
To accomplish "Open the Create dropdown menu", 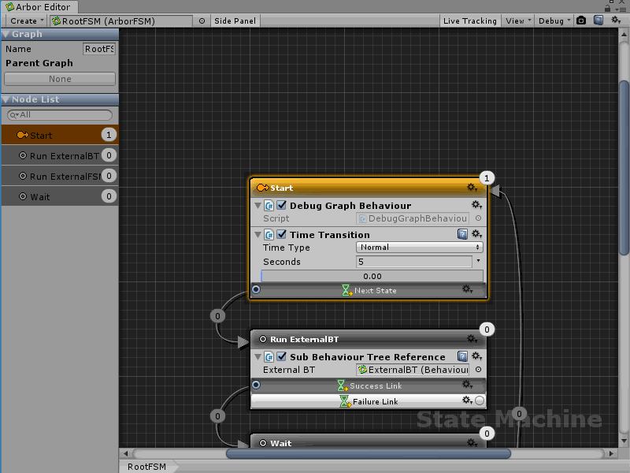I will pyautogui.click(x=26, y=20).
